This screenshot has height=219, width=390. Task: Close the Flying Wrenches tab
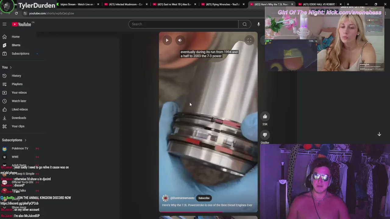243,4
